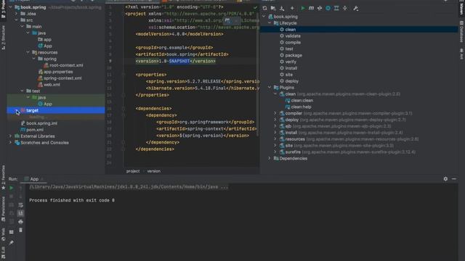Image resolution: width=465 pixels, height=261 pixels.
Task: Clear all console output with trash icon
Action: click(x=20, y=230)
